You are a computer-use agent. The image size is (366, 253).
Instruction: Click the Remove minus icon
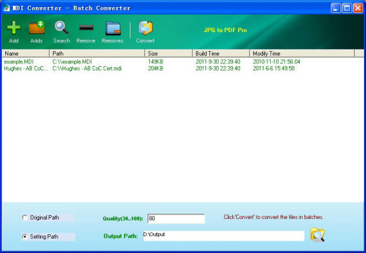(86, 28)
